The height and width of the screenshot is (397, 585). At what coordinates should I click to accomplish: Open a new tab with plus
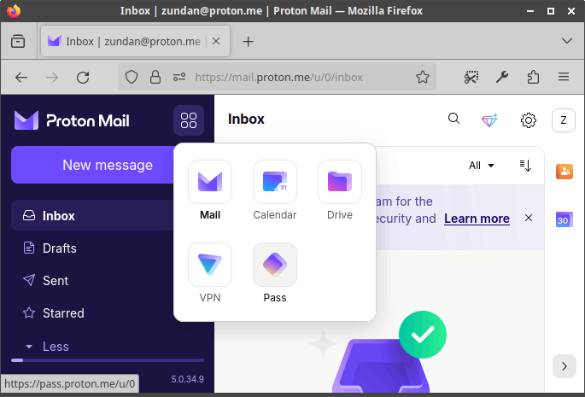coord(249,42)
